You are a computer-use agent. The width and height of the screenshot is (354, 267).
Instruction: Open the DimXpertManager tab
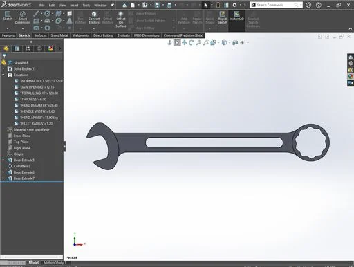[39, 48]
